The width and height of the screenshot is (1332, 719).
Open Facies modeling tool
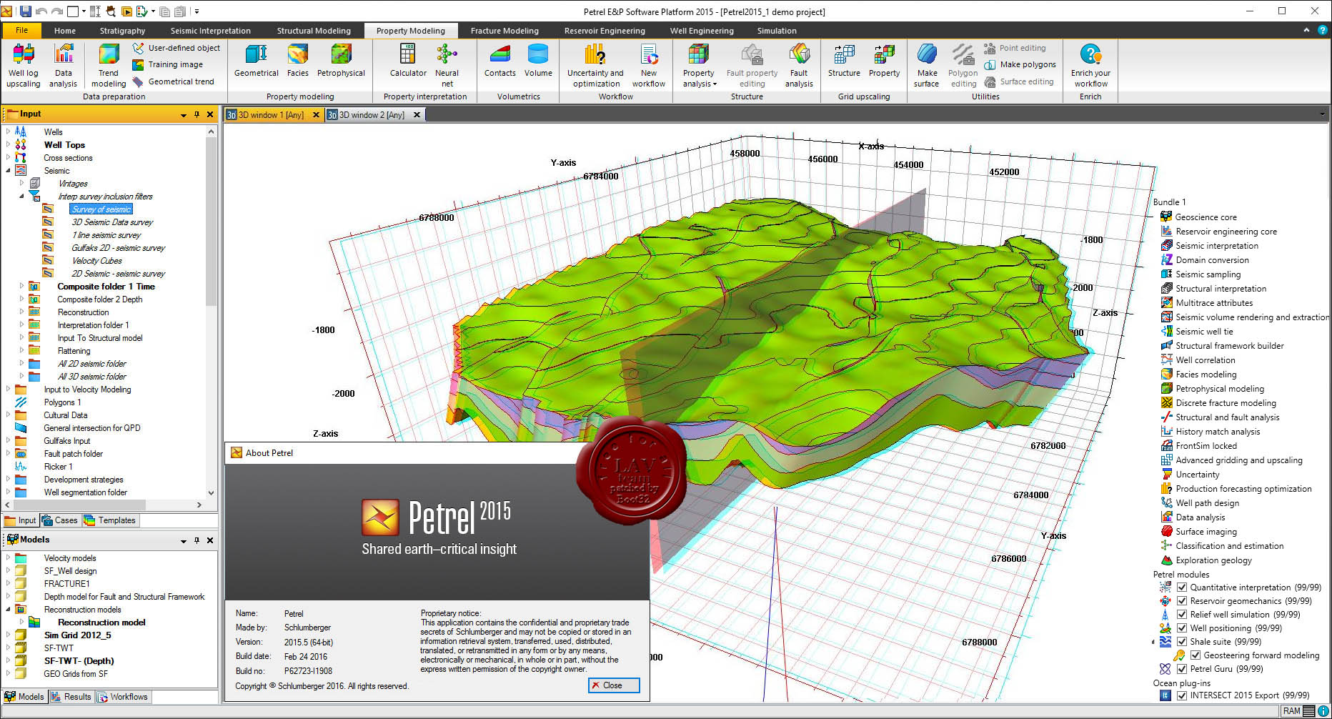click(298, 61)
